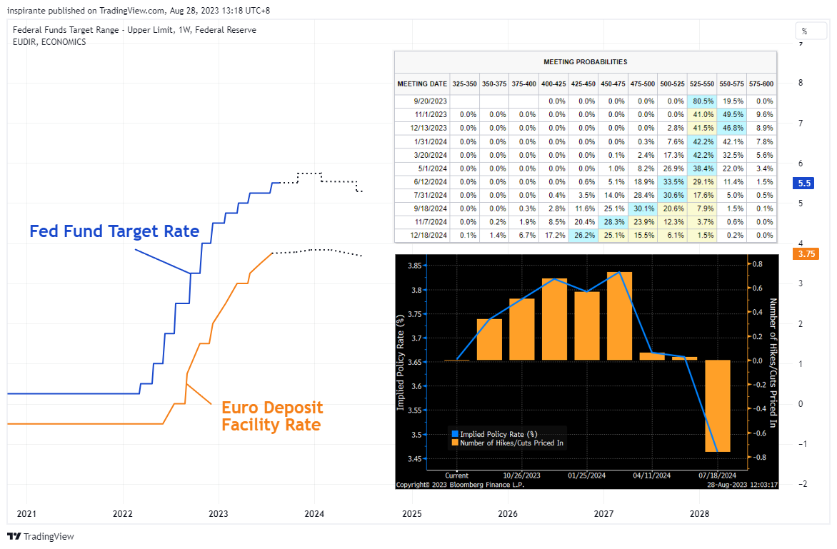Click the EUDIR, ECONOMICS symbol text
The width and height of the screenshot is (837, 549).
coord(49,42)
